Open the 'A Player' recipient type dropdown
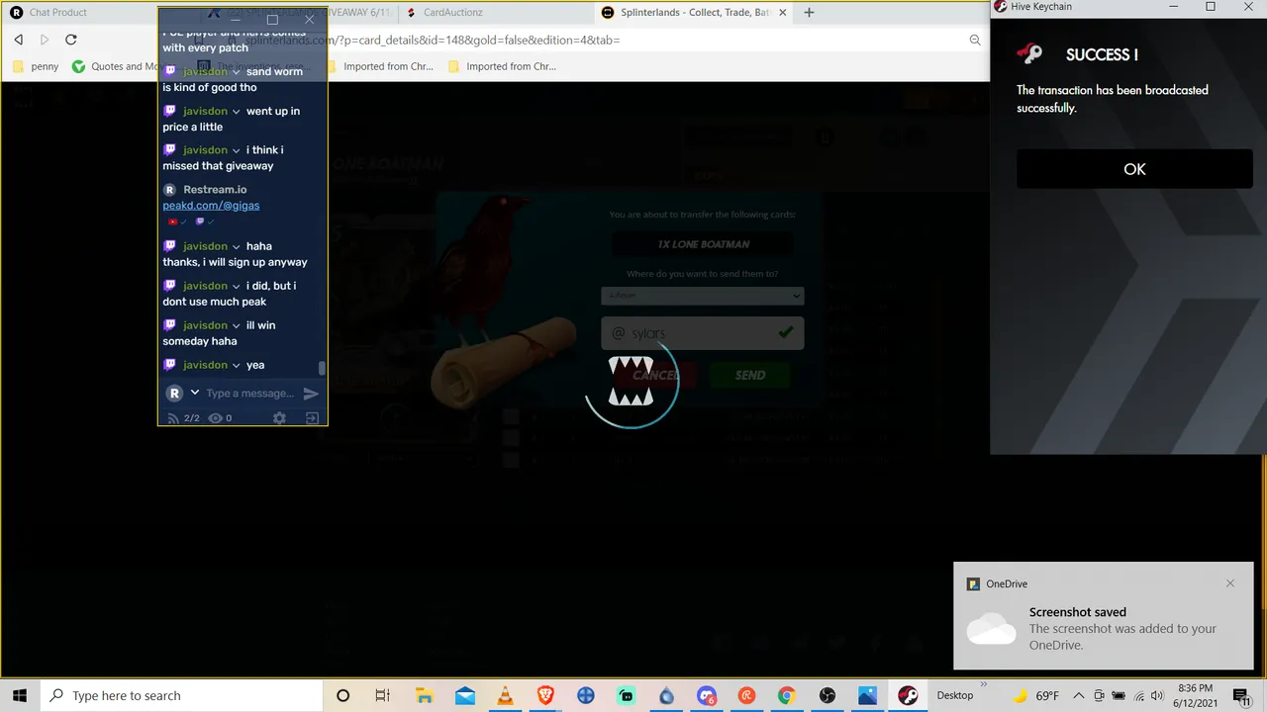This screenshot has width=1267, height=712. point(702,295)
